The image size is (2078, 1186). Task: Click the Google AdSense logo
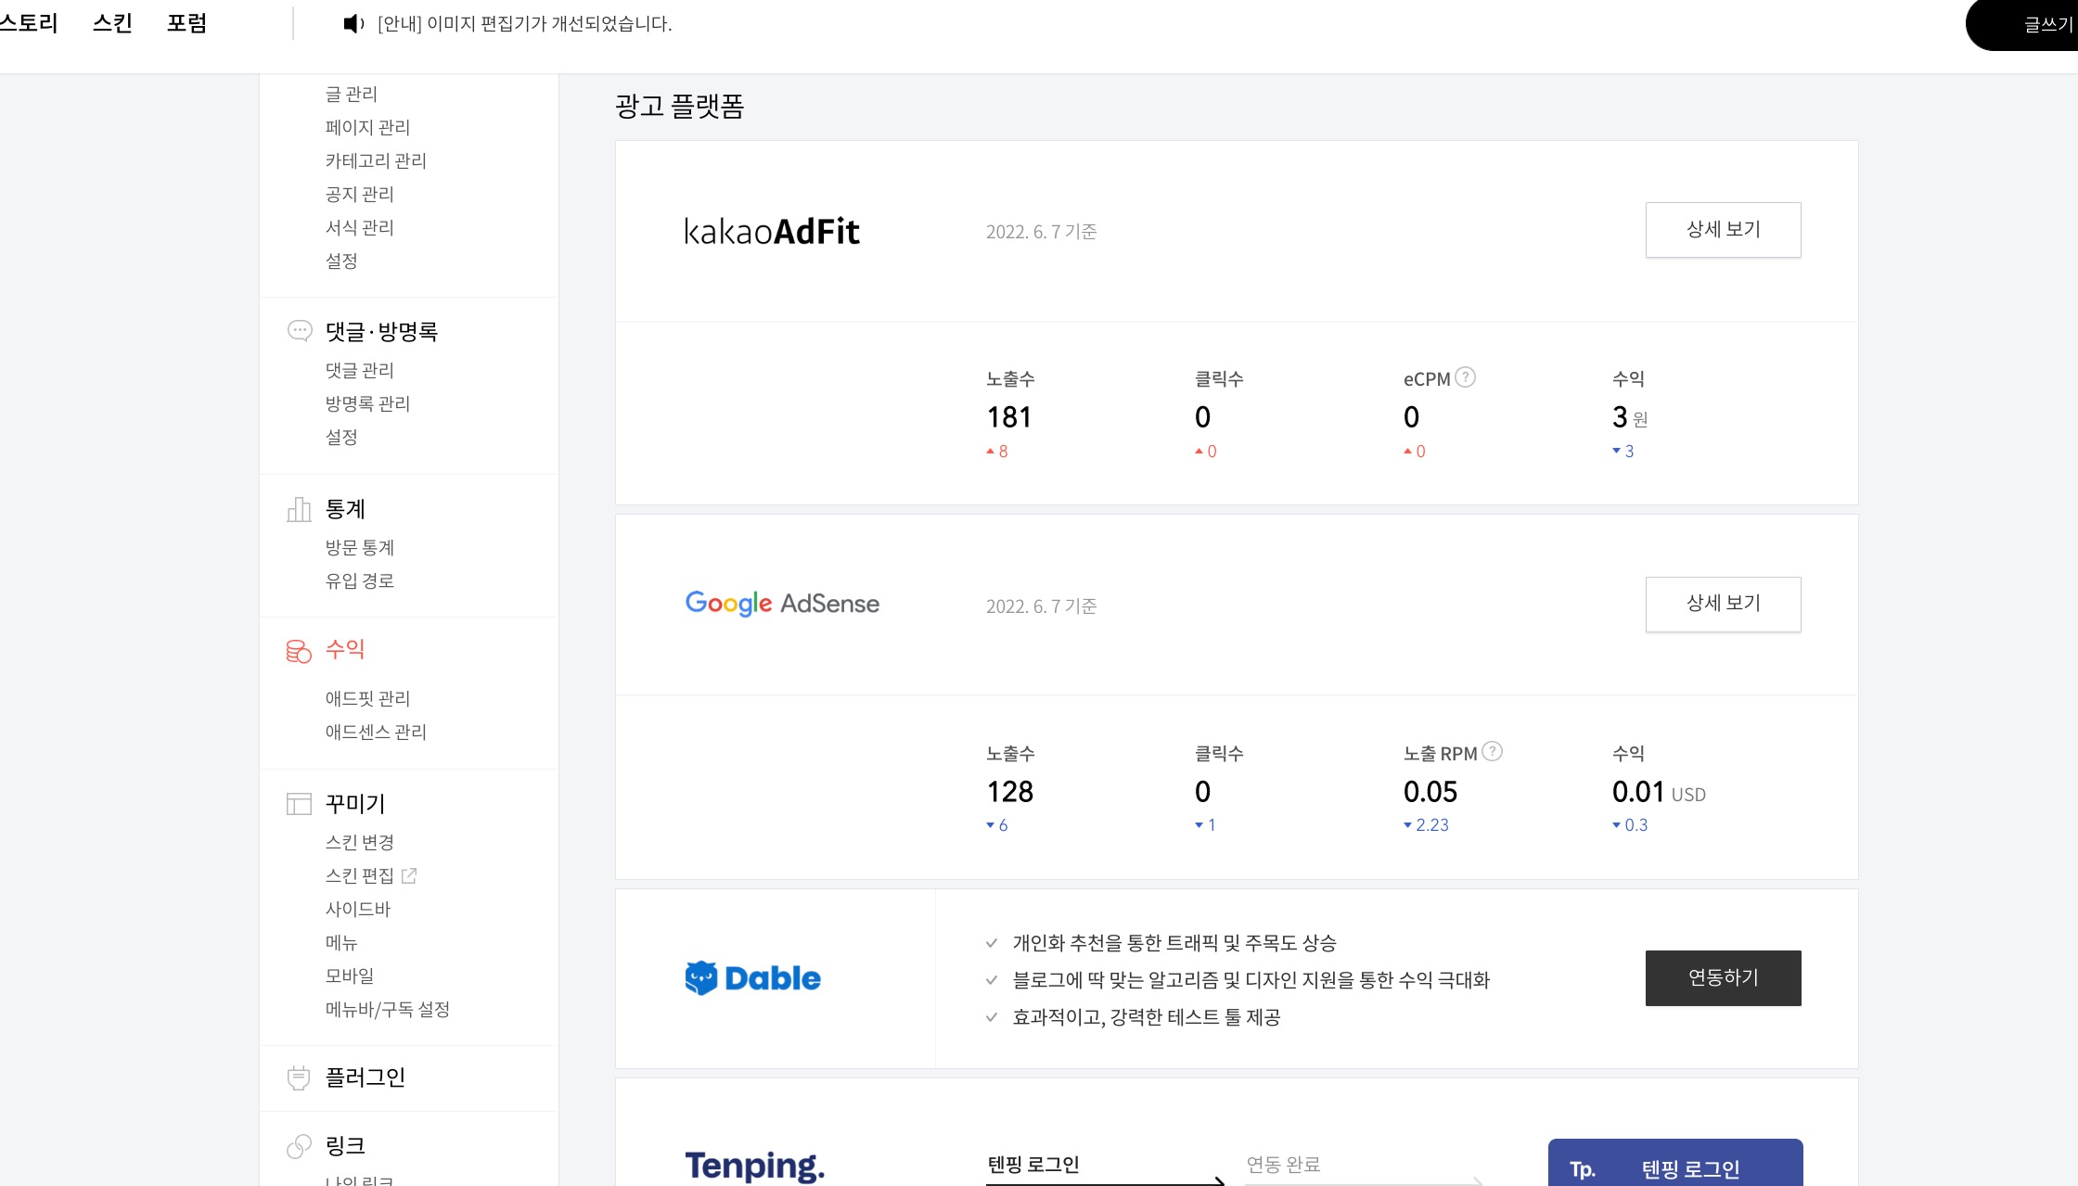point(782,604)
